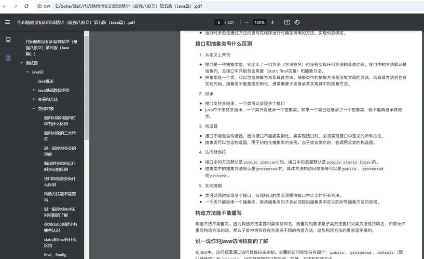Go to 接口和抽象类有什么区别 outline item
The width and height of the screenshot is (424, 259).
[x=60, y=182]
